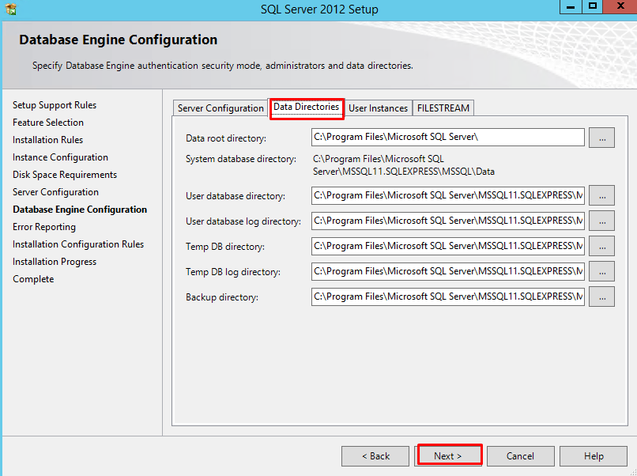Browse for the Temp DB log directory
Viewport: 637px width, 476px height.
(601, 271)
